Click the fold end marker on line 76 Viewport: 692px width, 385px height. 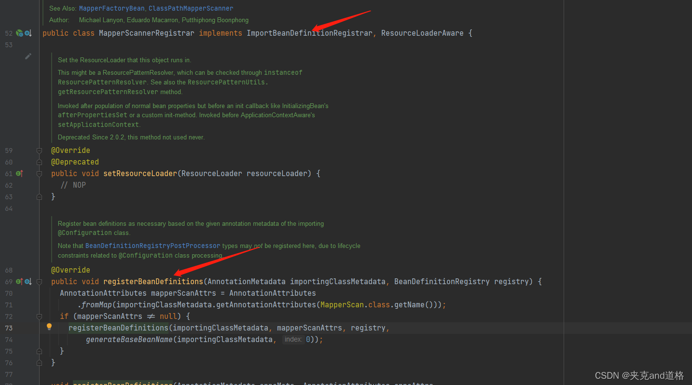40,363
